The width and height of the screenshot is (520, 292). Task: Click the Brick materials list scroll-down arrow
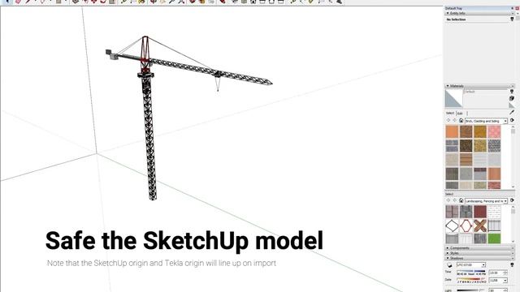point(513,187)
